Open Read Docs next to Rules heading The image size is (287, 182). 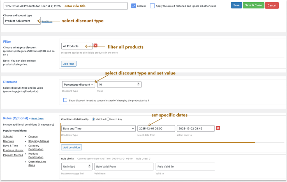pos(37,118)
